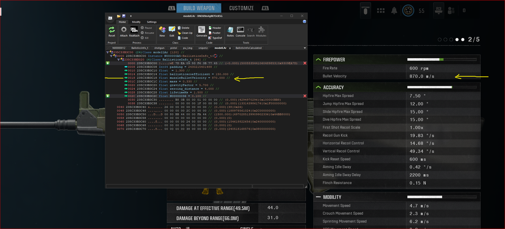This screenshot has width=505, height=229.
Task: Click TypeDef in the Code group
Action: coord(215,38)
